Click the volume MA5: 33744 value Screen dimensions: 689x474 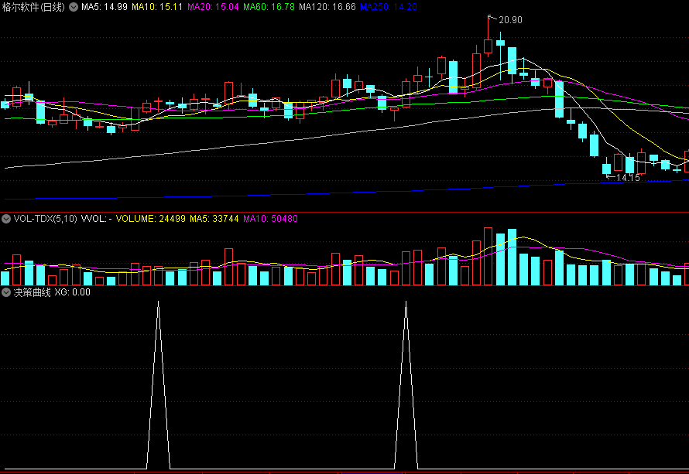214,219
